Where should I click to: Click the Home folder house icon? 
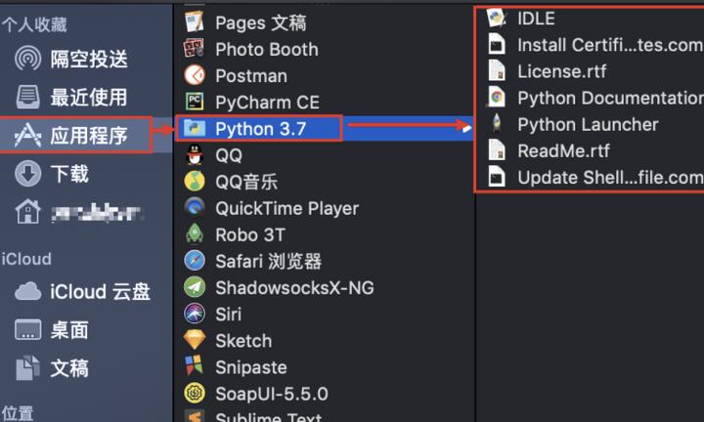(x=27, y=212)
